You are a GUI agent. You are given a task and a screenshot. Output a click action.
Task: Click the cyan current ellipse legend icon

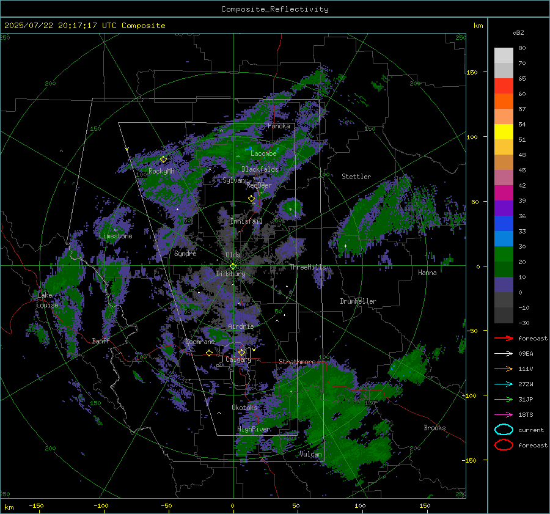pyautogui.click(x=504, y=430)
